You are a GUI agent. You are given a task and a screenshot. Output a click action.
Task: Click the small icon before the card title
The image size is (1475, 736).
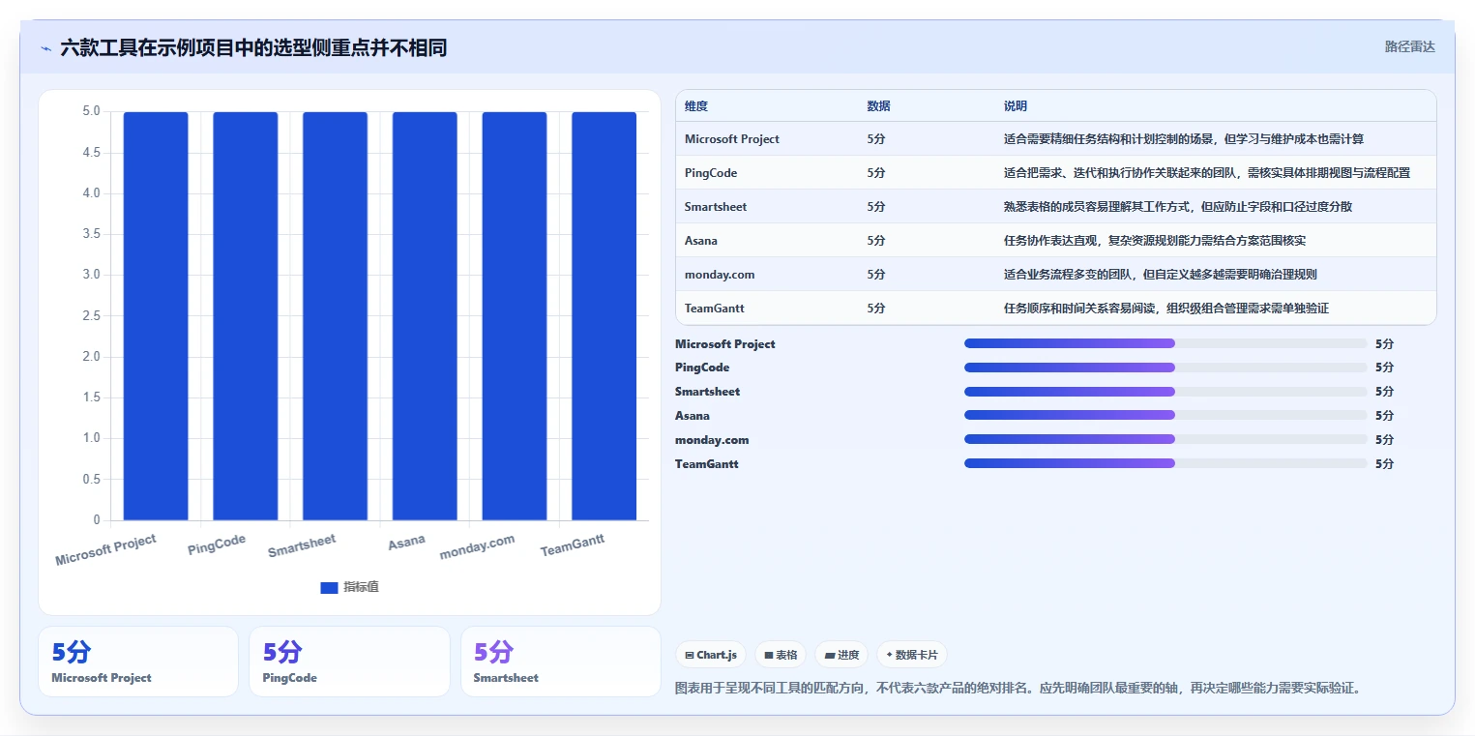[x=45, y=48]
